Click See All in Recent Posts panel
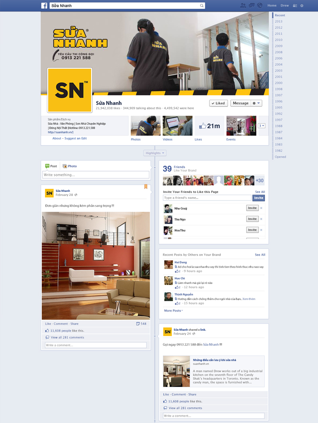This screenshot has height=423, width=318. click(260, 255)
